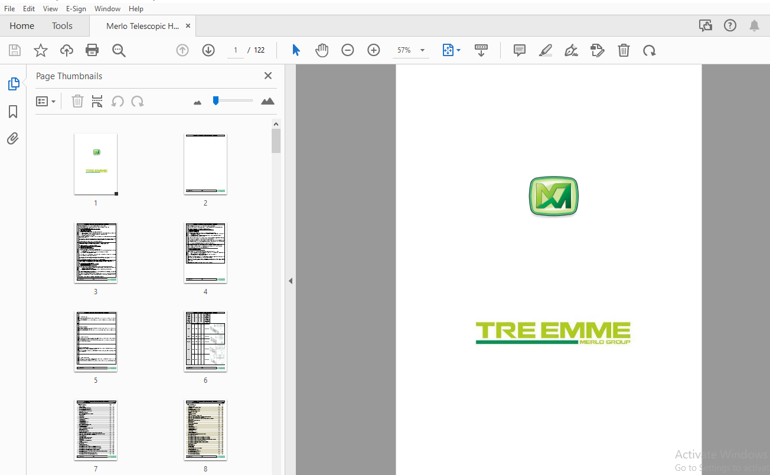Click the thumbnails panel scrollbar thumb
This screenshot has height=475, width=770.
276,141
